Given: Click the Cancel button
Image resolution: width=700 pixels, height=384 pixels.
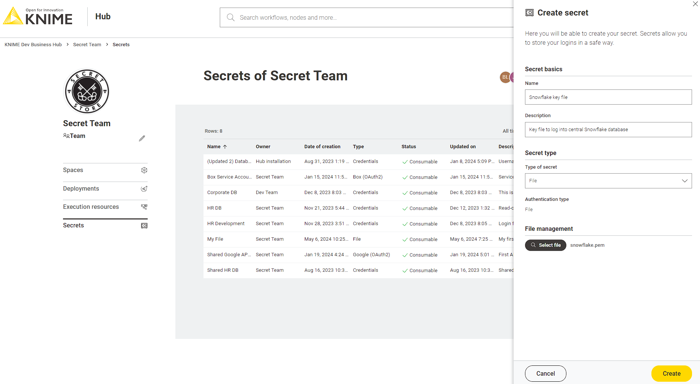Looking at the screenshot, I should point(545,373).
